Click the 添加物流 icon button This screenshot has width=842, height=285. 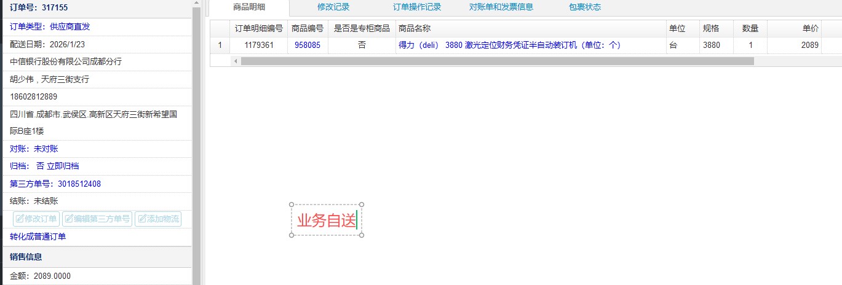coord(158,219)
